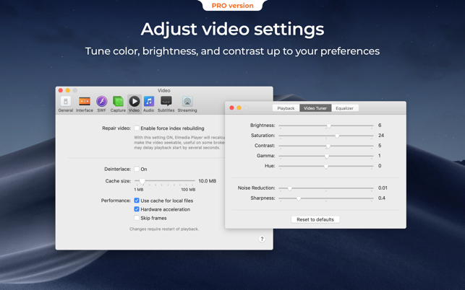Click the Reset to defaults button
The width and height of the screenshot is (465, 290).
tap(315, 219)
